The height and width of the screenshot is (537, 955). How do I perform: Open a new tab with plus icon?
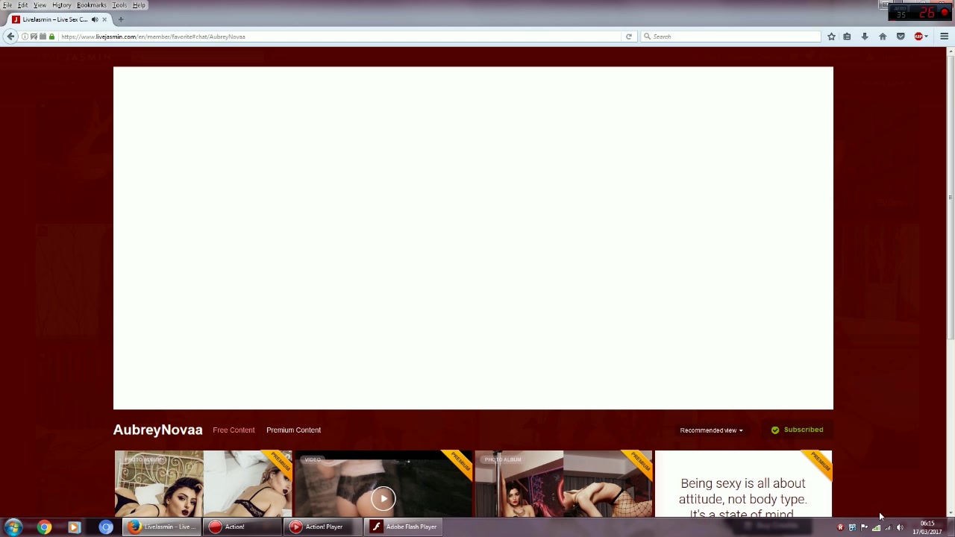tap(121, 19)
